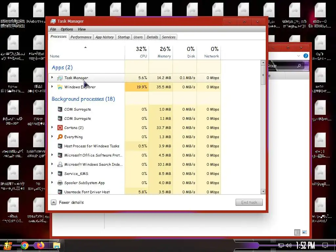
Task: Expand Microsoft Windows Search Indexer row
Action: (x=52, y=164)
